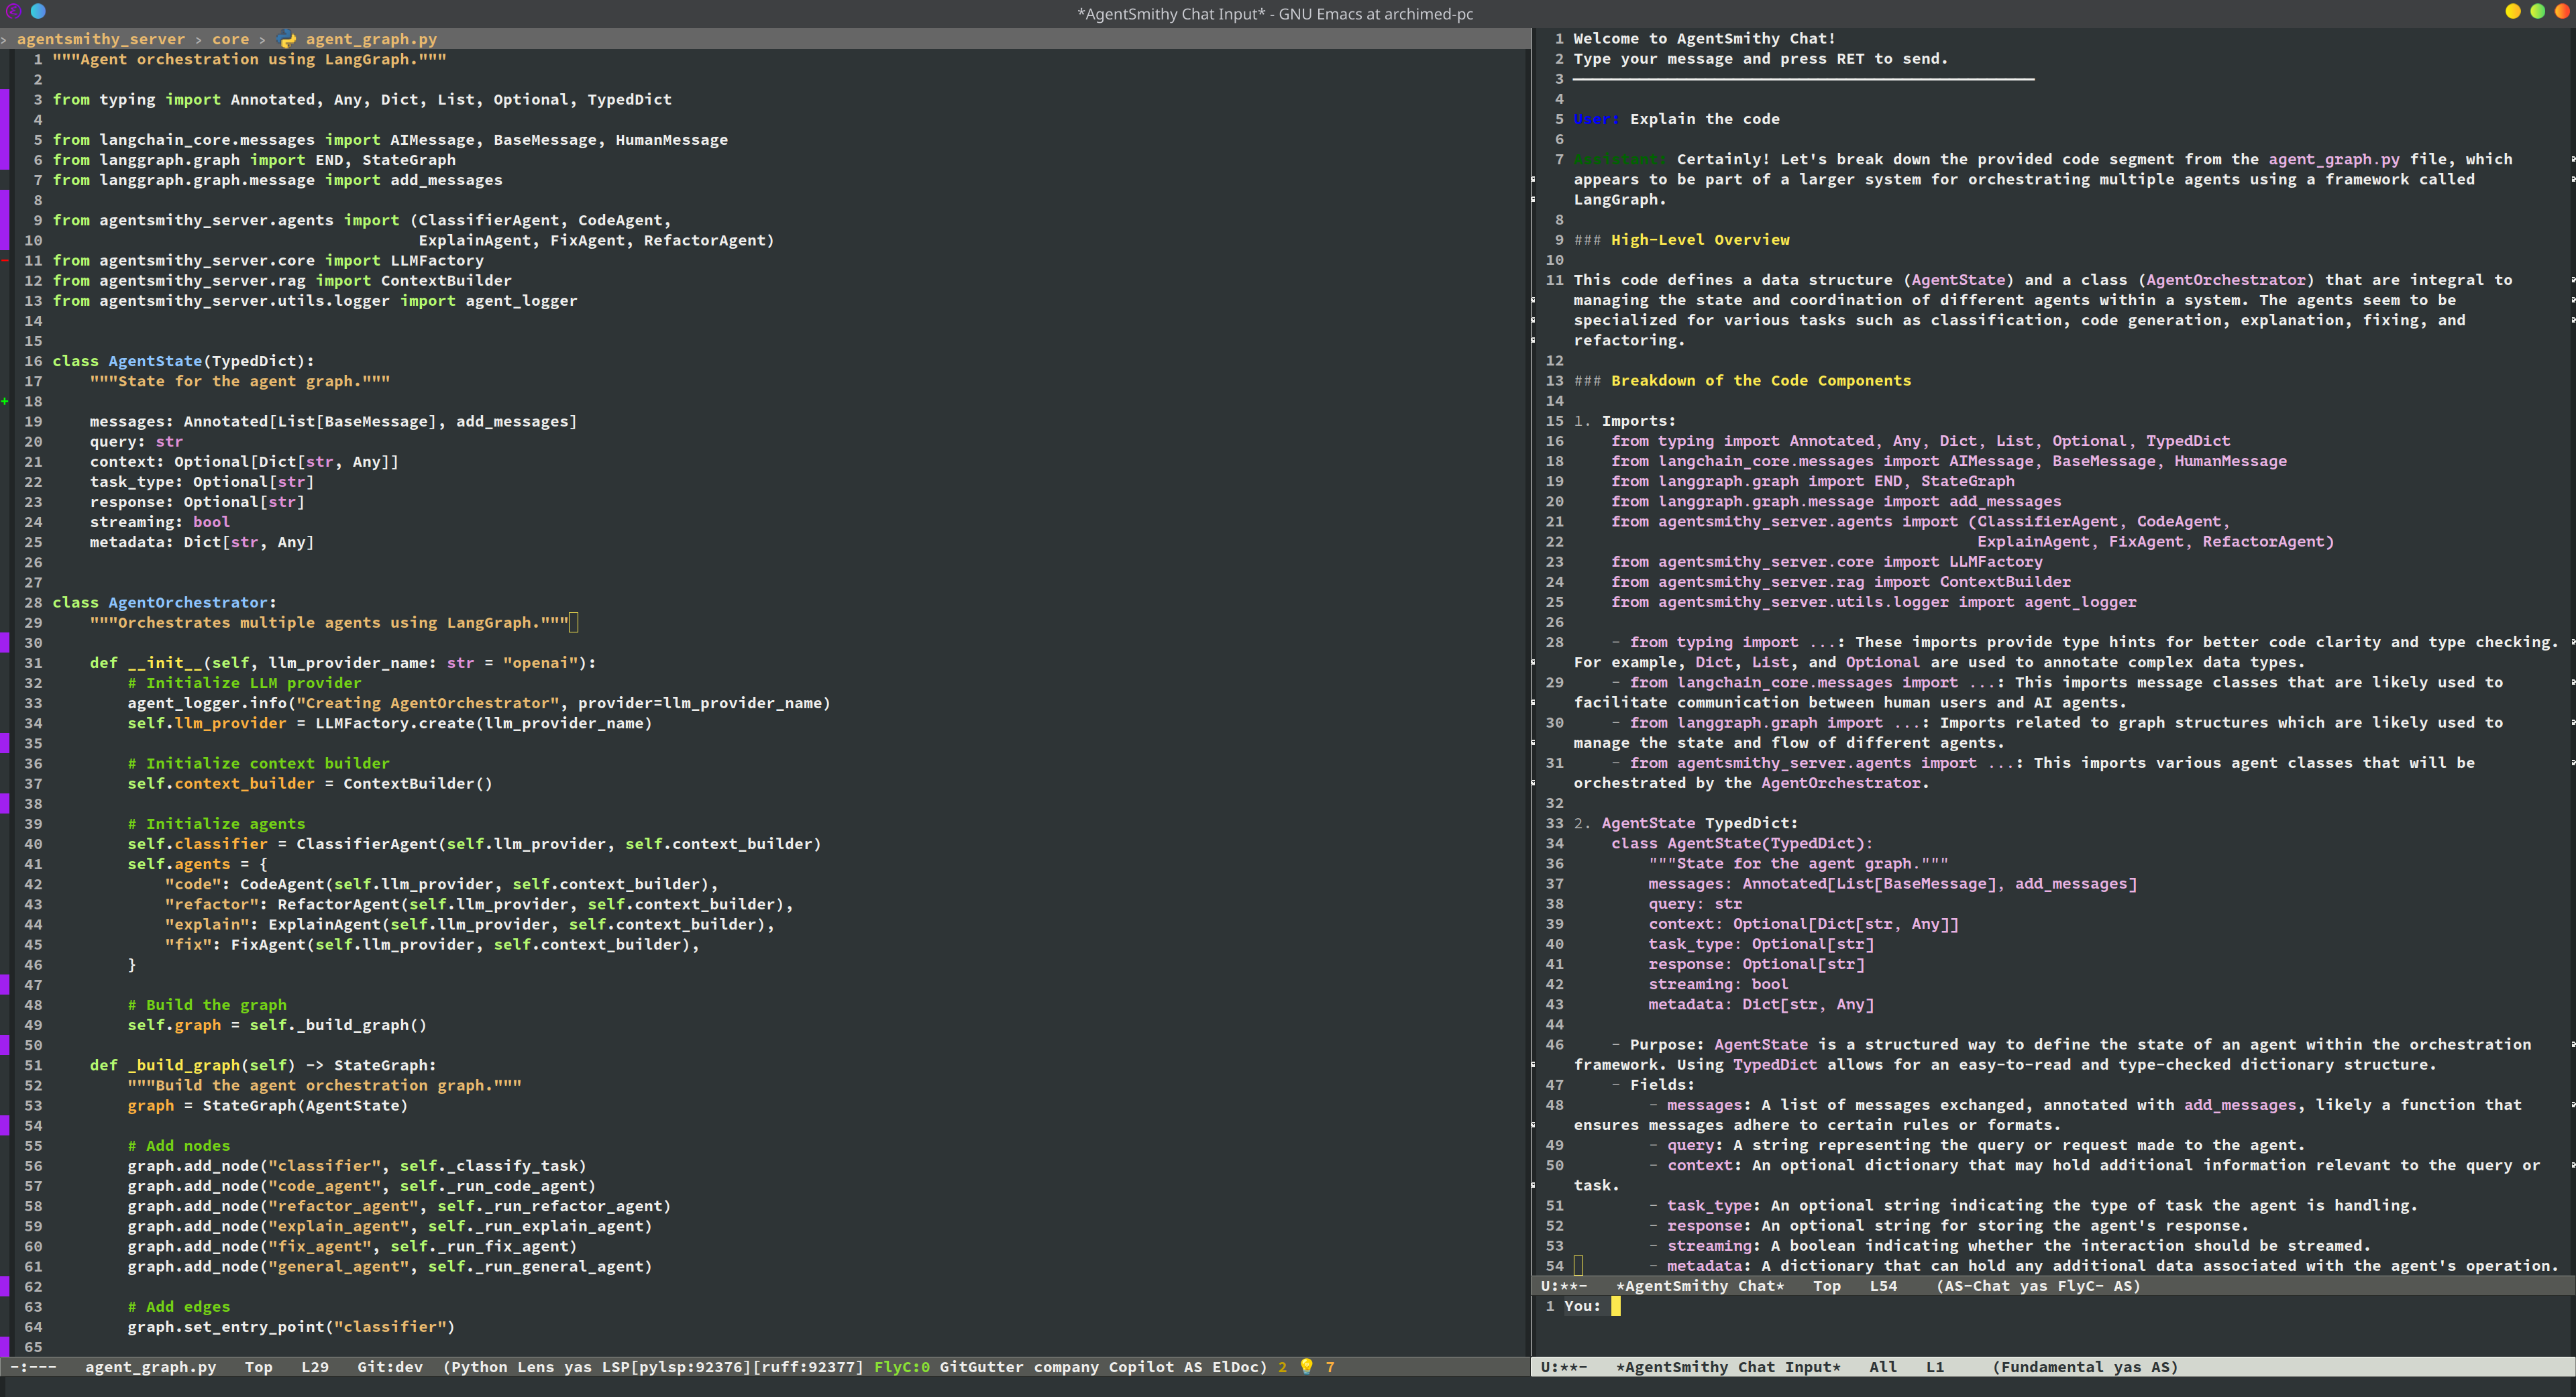The height and width of the screenshot is (1397, 2576).
Task: Click the "refactor": RefactorAgent dictionary entry line
Action: pyautogui.click(x=479, y=904)
